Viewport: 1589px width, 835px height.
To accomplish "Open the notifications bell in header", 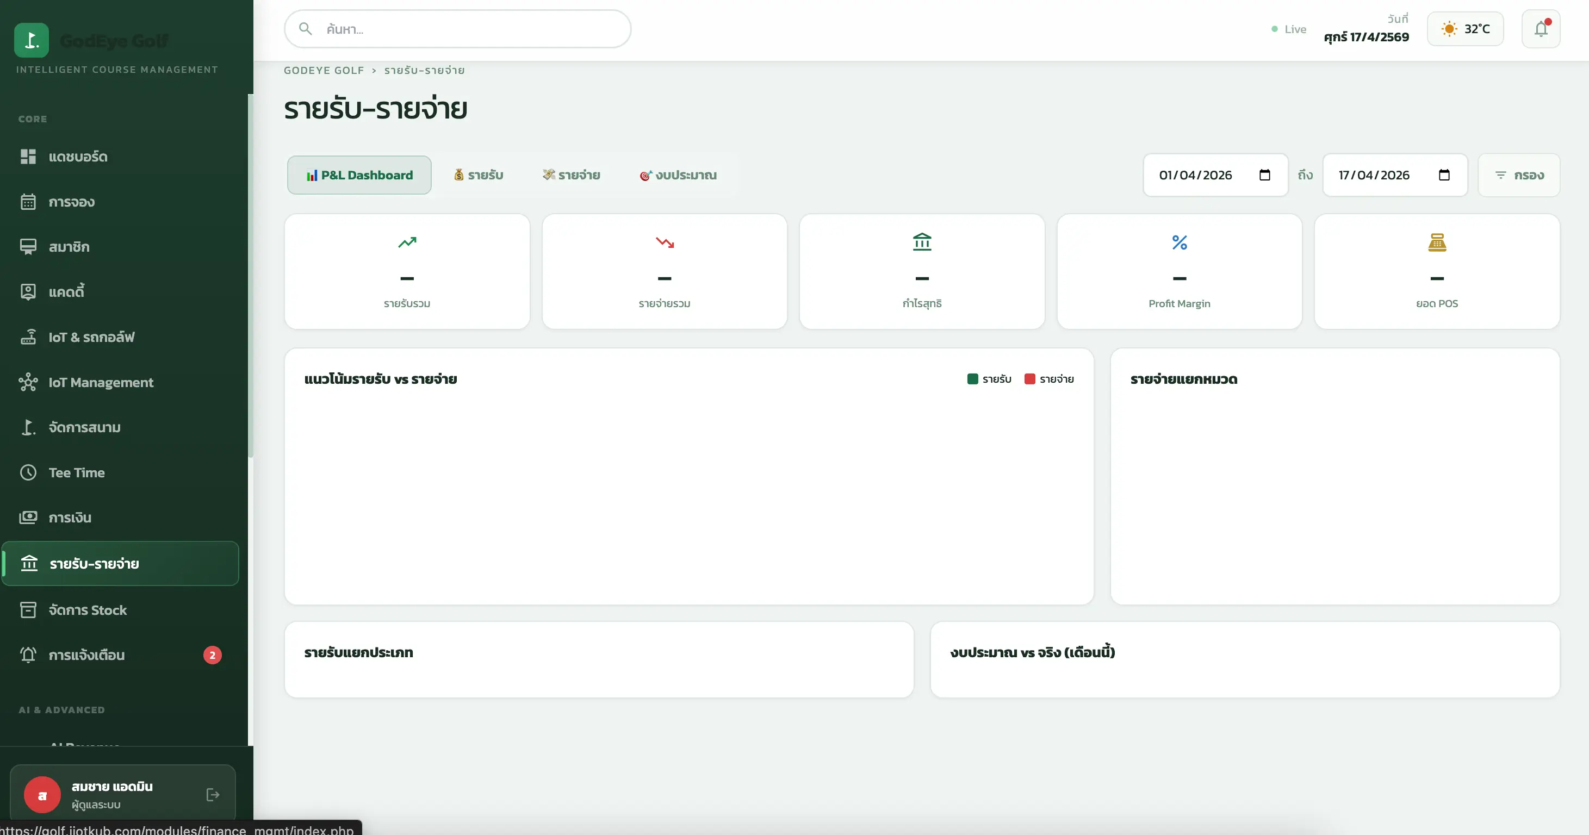I will [x=1541, y=29].
